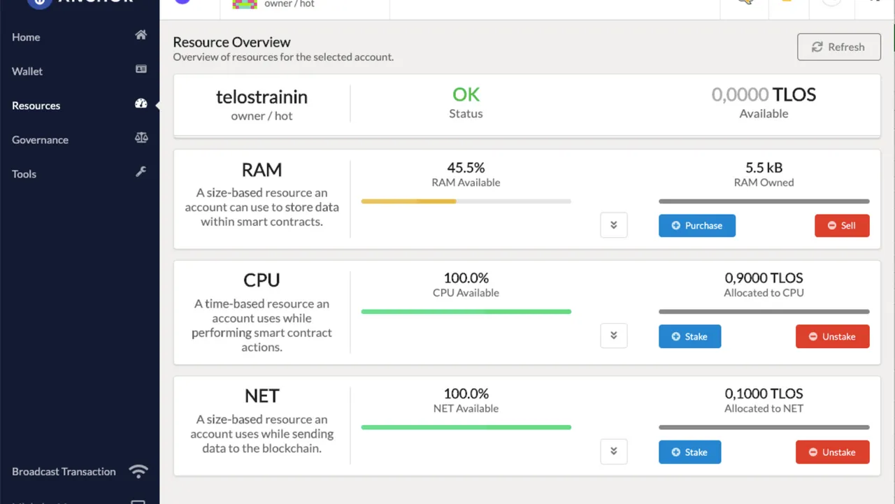Viewport: 895px width, 504px height.
Task: Click the RAM section title
Action: click(x=262, y=170)
